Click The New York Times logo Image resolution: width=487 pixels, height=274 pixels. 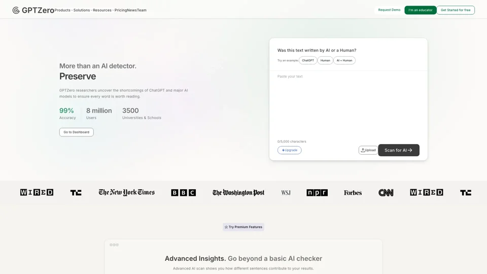126,192
